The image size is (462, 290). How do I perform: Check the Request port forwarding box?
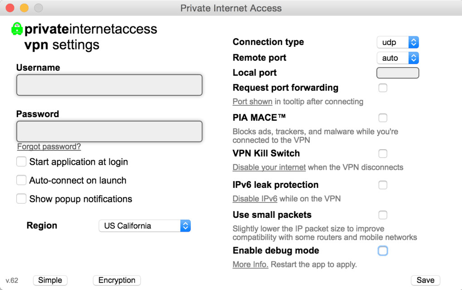tap(383, 88)
